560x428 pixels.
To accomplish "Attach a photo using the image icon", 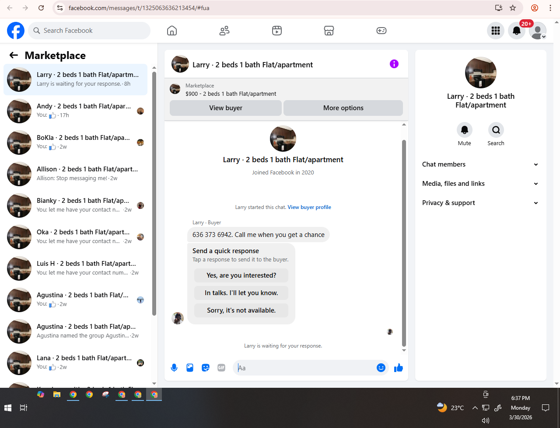I will (190, 368).
